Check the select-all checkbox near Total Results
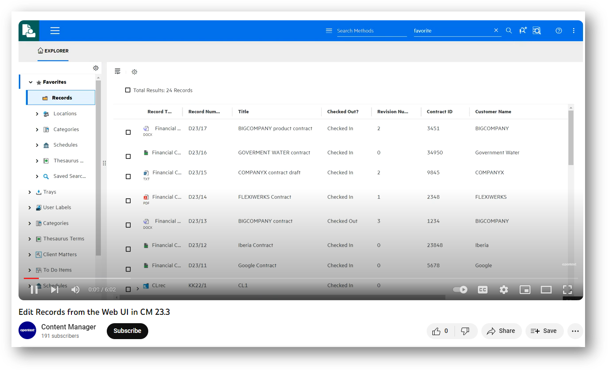 [x=128, y=90]
